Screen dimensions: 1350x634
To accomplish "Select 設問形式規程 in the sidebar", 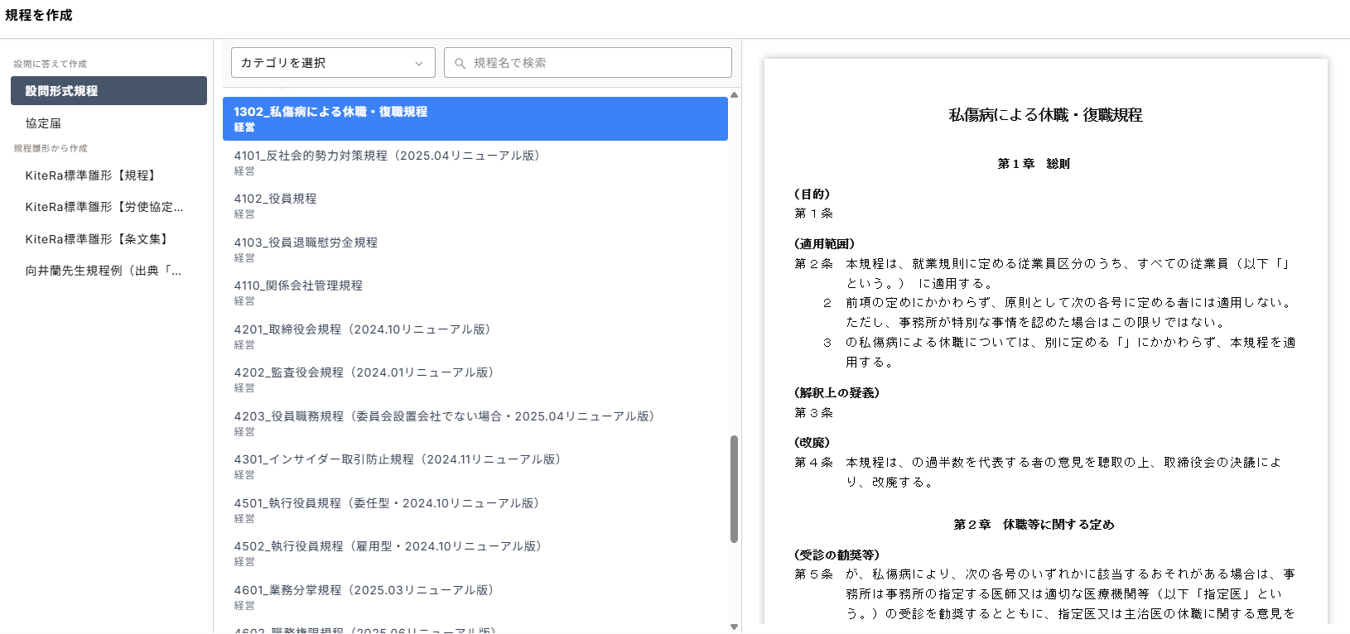I will [108, 91].
